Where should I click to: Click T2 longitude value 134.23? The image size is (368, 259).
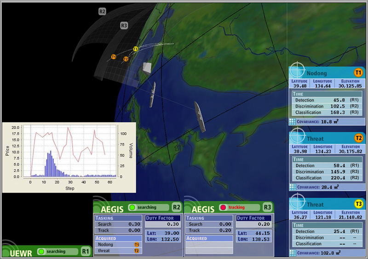pyautogui.click(x=323, y=152)
